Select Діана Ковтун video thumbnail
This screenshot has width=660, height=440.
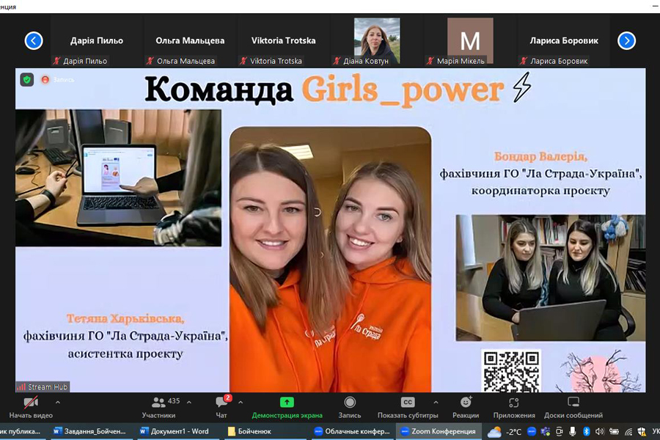click(377, 41)
